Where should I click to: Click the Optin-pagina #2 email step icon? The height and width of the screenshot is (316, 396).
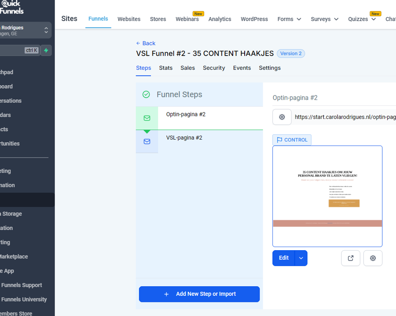click(x=147, y=118)
